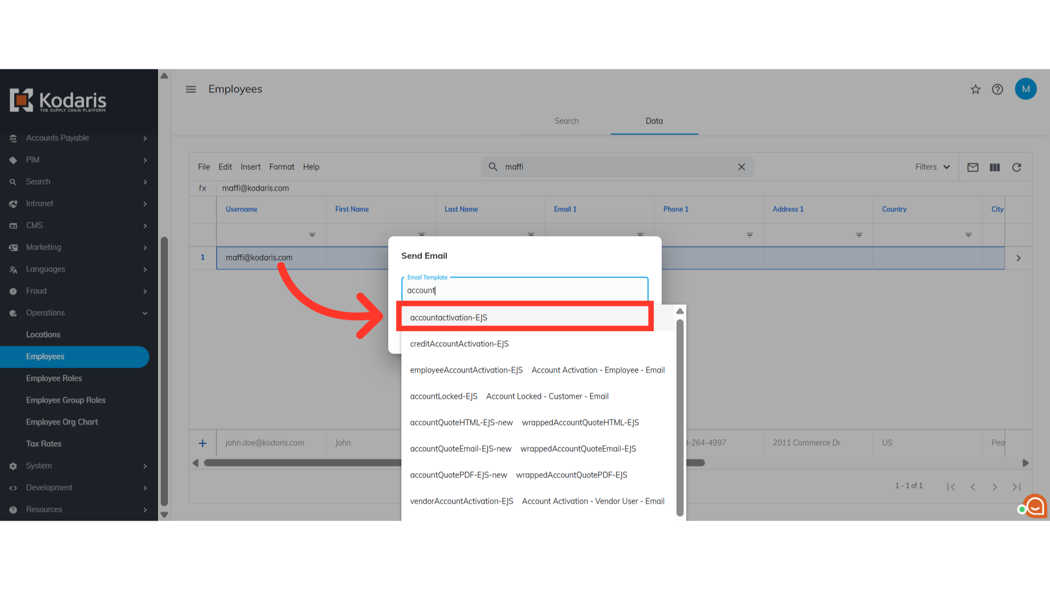Click the hamburger menu icon beside Employees
Viewport: 1050px width, 590px height.
click(190, 89)
